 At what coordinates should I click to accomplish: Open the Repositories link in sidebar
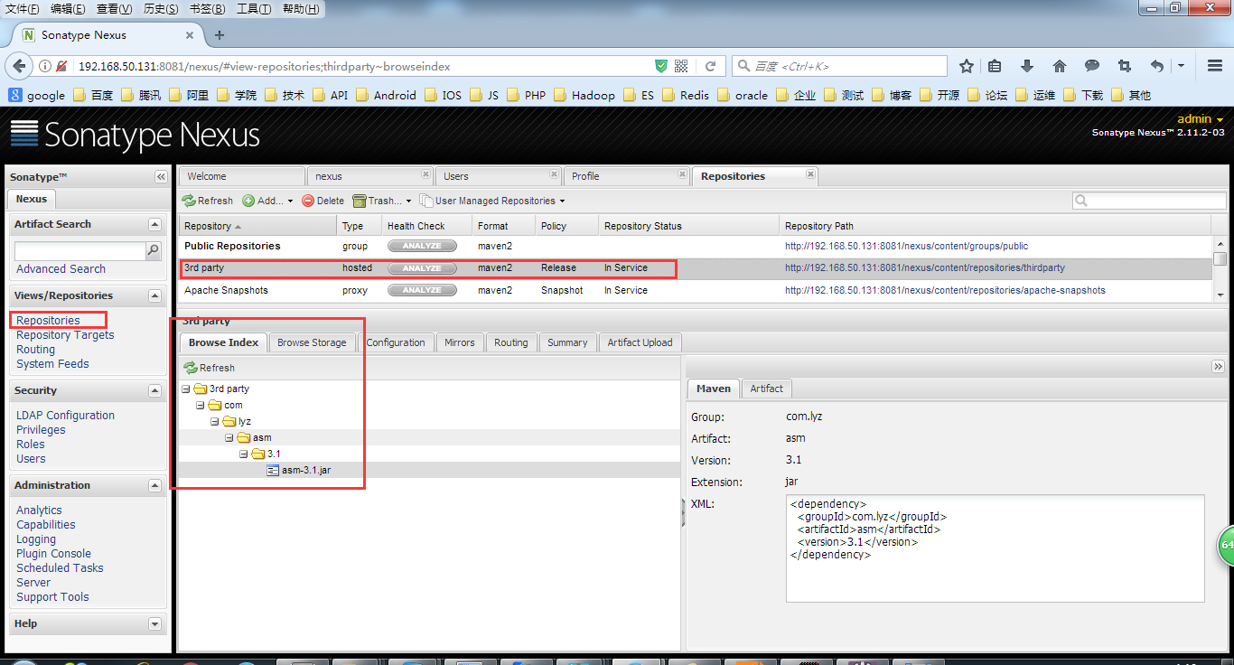(x=48, y=321)
